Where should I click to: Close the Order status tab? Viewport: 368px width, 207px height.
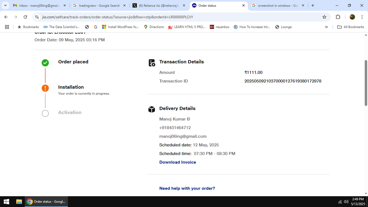(243, 6)
